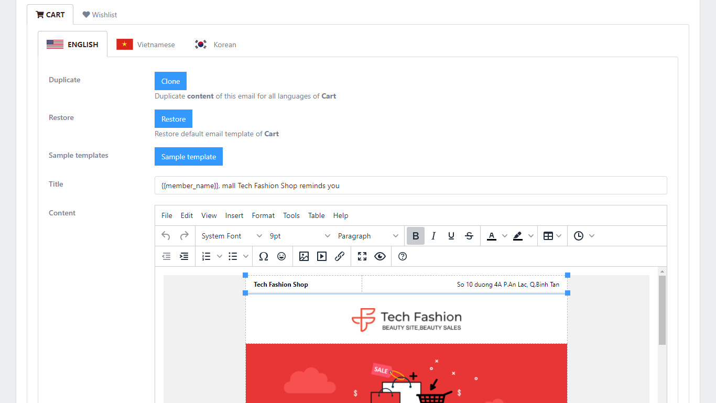This screenshot has width=716, height=403.
Task: Click the text color swatch button
Action: tap(491, 236)
